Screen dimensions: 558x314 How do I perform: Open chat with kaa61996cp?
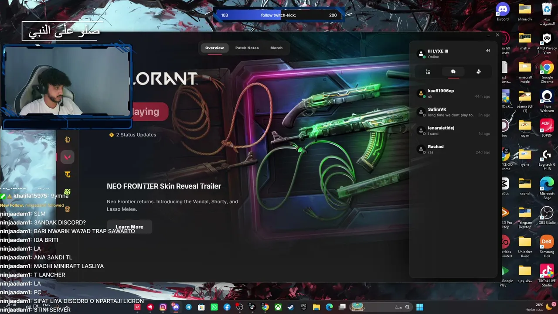coord(453,93)
